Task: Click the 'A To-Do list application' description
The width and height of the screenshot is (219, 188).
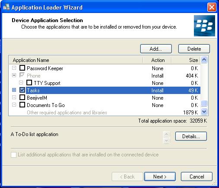Action: pyautogui.click(x=35, y=134)
